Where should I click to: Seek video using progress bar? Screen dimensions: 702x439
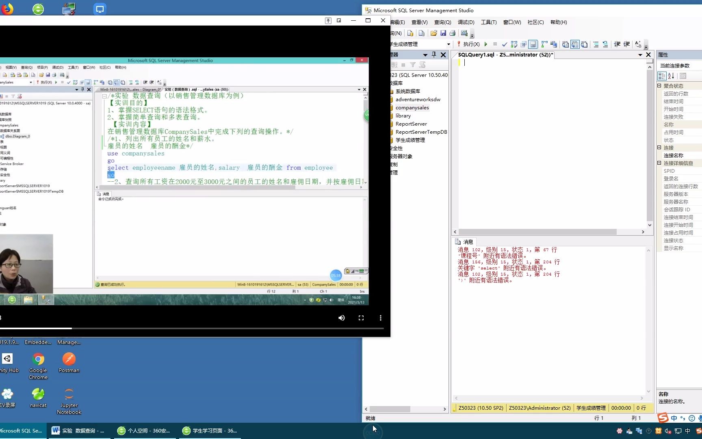click(x=192, y=328)
